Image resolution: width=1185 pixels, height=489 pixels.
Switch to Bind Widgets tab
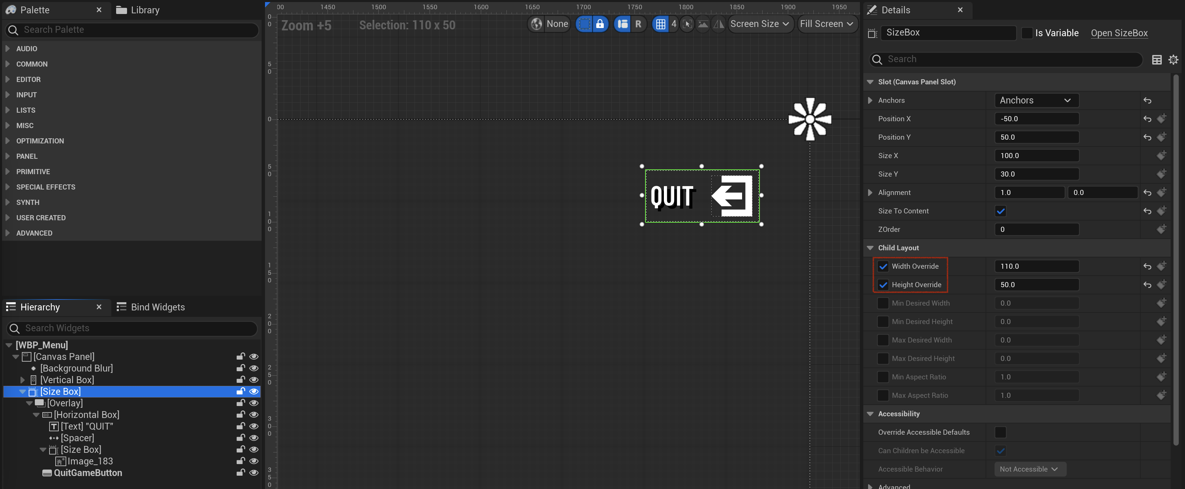pos(151,307)
